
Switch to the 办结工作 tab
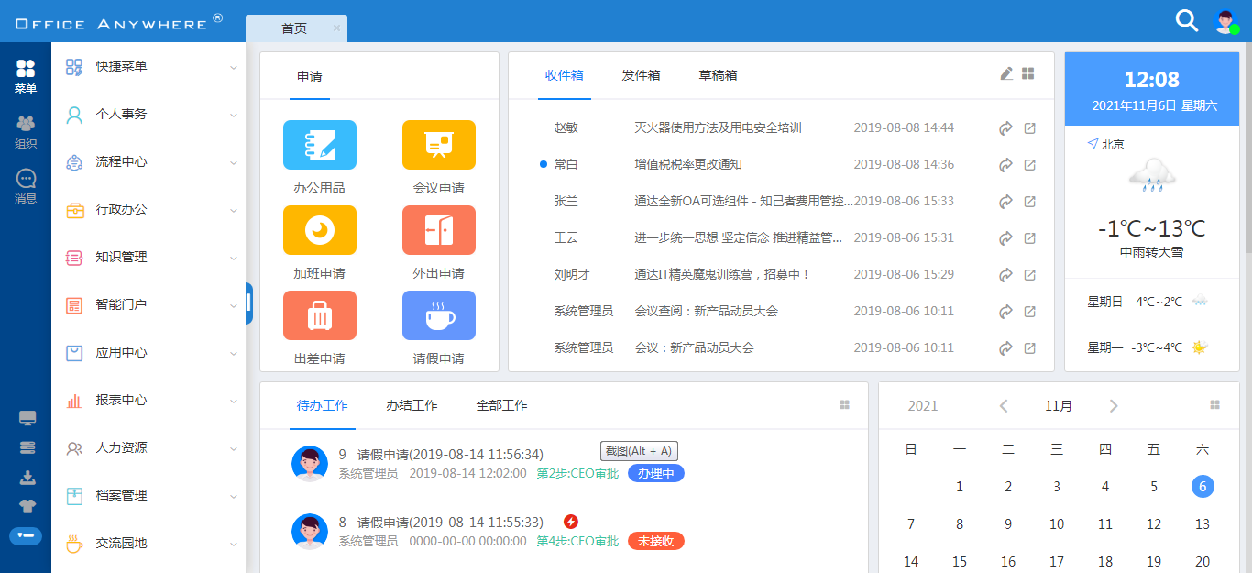click(412, 405)
